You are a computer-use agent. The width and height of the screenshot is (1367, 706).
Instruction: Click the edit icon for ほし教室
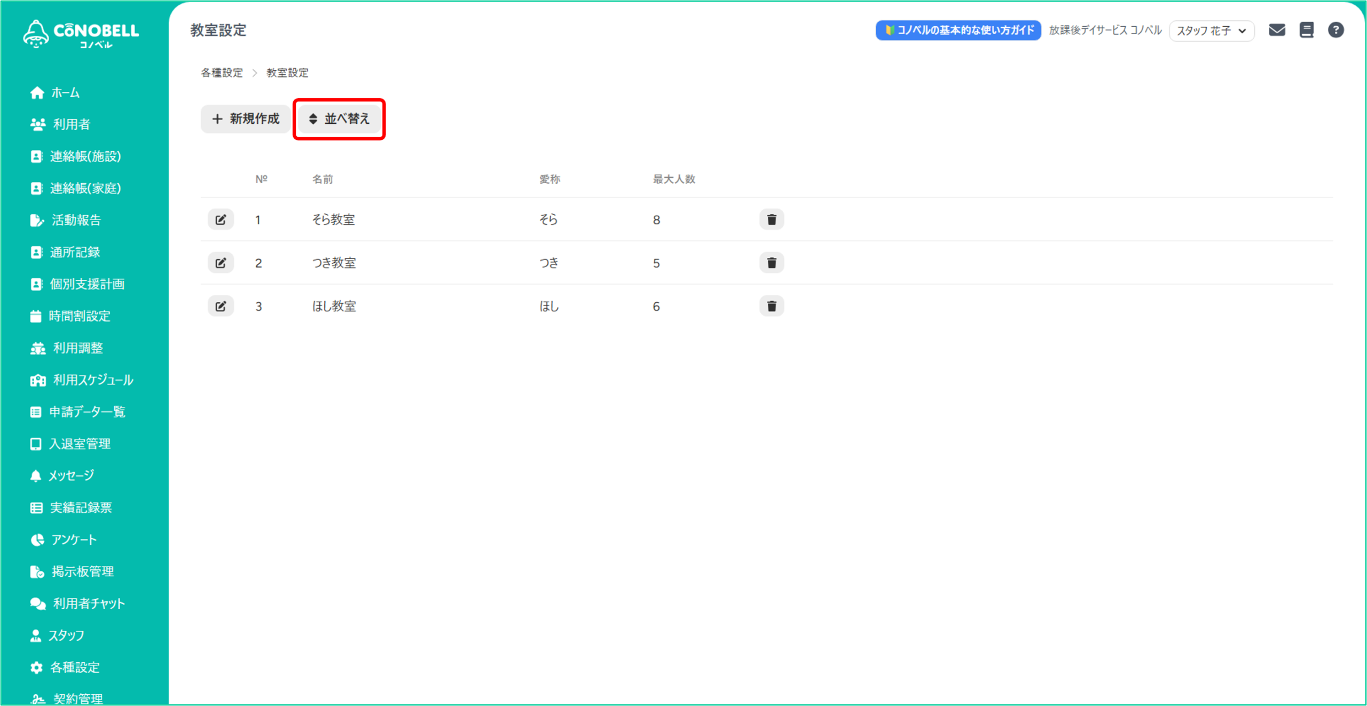tap(221, 306)
